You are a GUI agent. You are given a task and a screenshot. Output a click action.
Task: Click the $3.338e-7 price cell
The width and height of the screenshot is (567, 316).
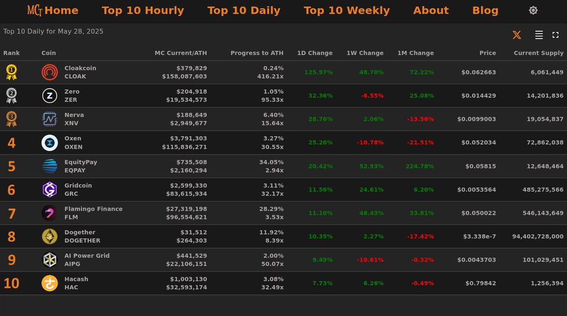click(479, 236)
